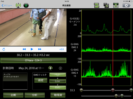The width and height of the screenshot is (133, 99).
Task: Upload data with the cloud icon
Action: pyautogui.click(x=50, y=68)
